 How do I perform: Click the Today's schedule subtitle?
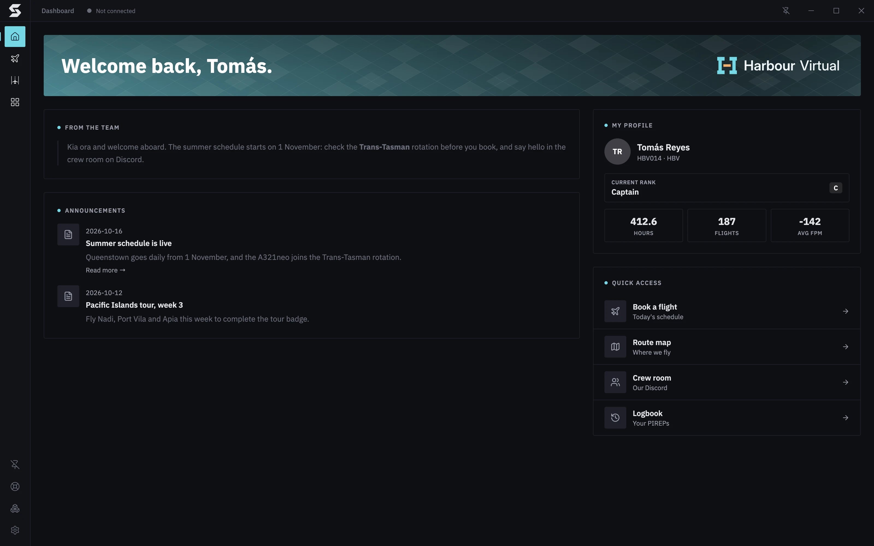pyautogui.click(x=658, y=317)
